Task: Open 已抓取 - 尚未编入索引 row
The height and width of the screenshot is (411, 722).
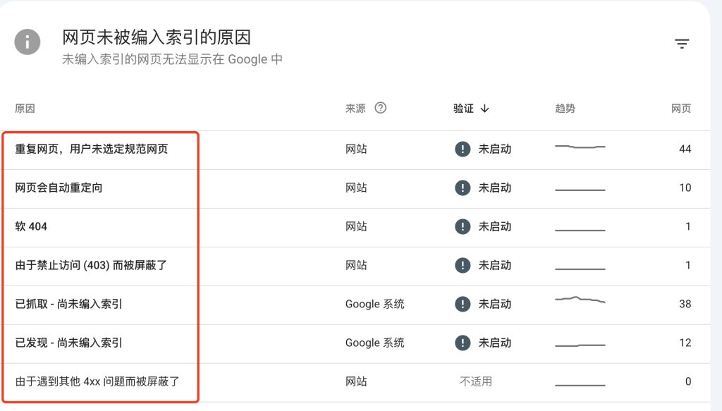Action: click(355, 304)
